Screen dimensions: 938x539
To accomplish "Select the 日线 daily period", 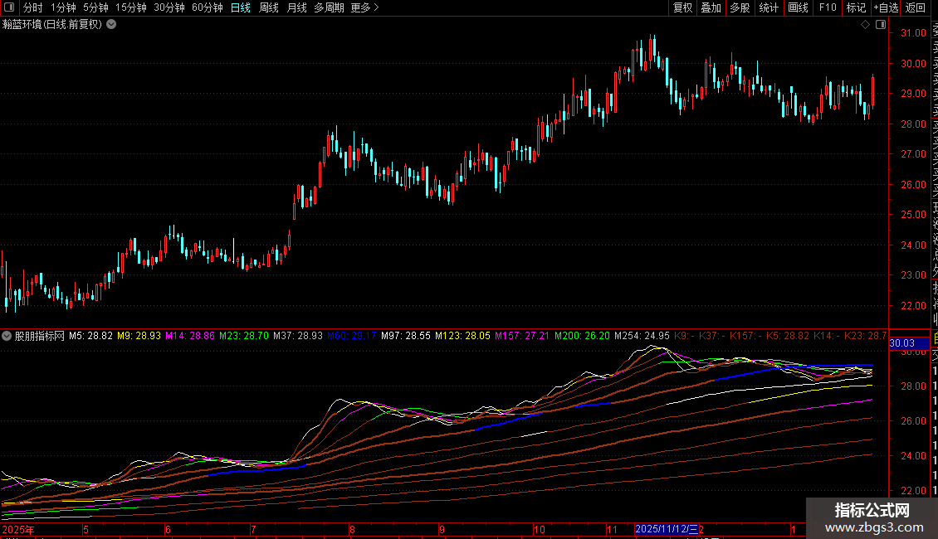I will click(x=241, y=7).
